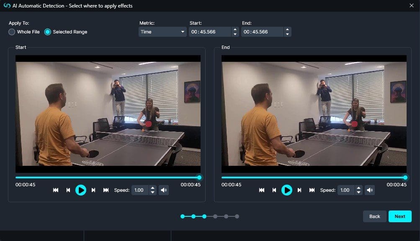This screenshot has height=241, width=420.
Task: Mute audio on the Start preview player
Action: (163, 190)
